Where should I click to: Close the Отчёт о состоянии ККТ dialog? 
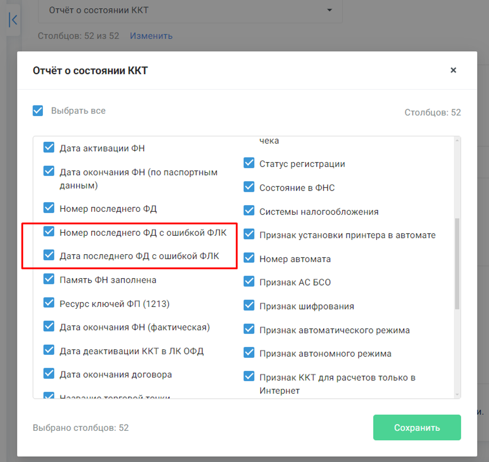453,70
